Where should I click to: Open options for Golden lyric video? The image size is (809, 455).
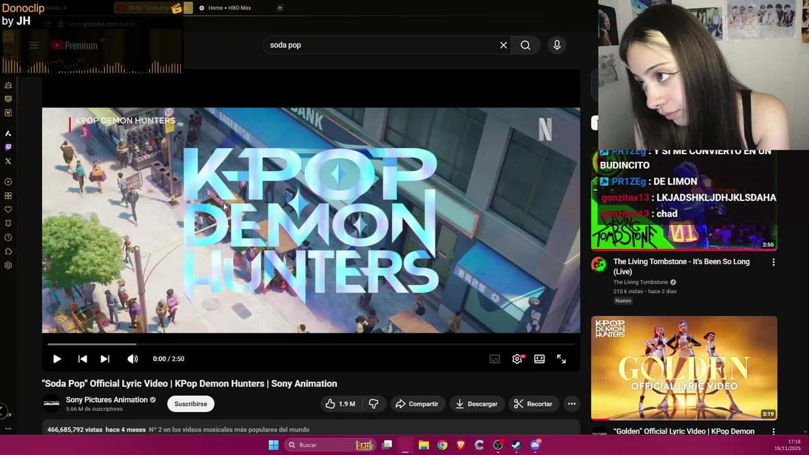(774, 432)
